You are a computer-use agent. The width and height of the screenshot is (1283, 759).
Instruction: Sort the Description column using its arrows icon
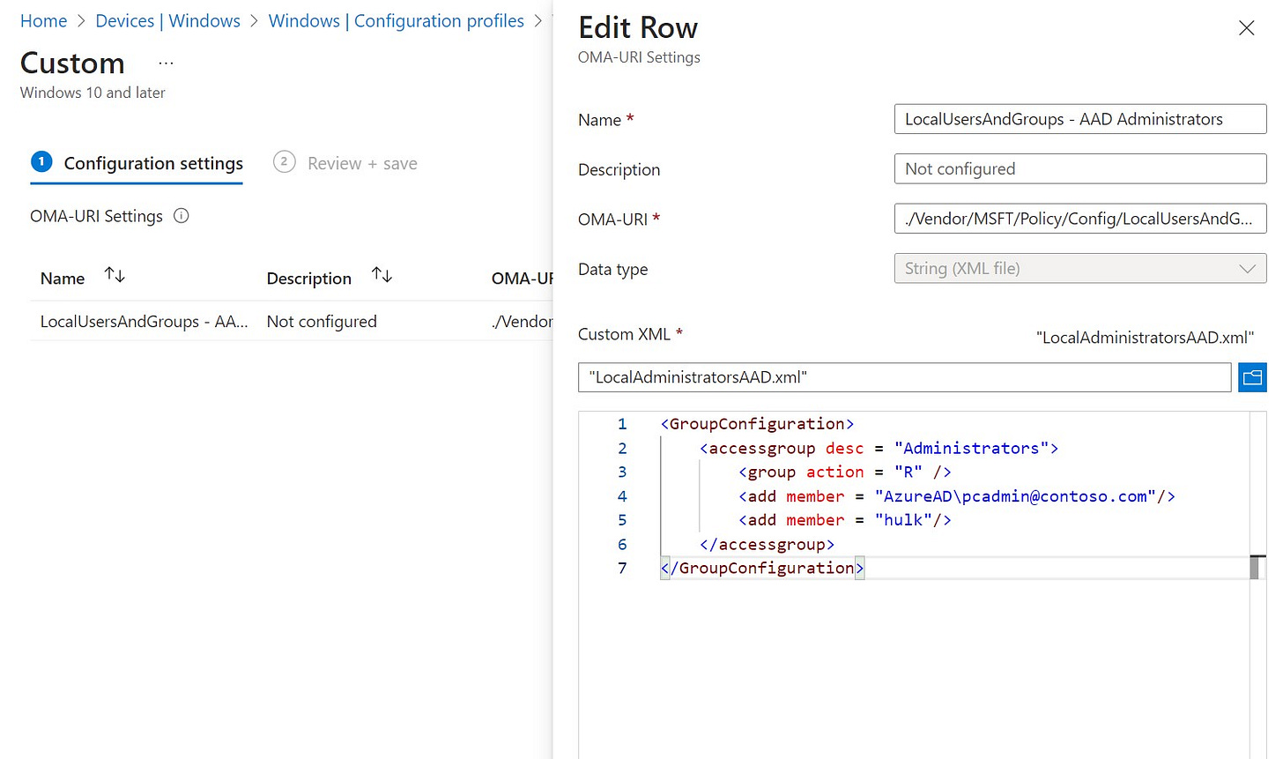click(382, 274)
